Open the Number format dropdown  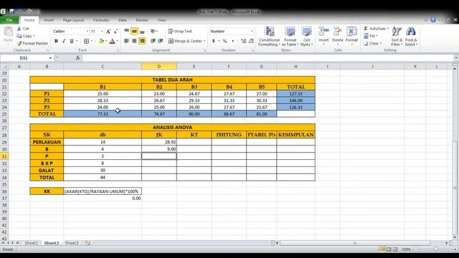[x=252, y=32]
